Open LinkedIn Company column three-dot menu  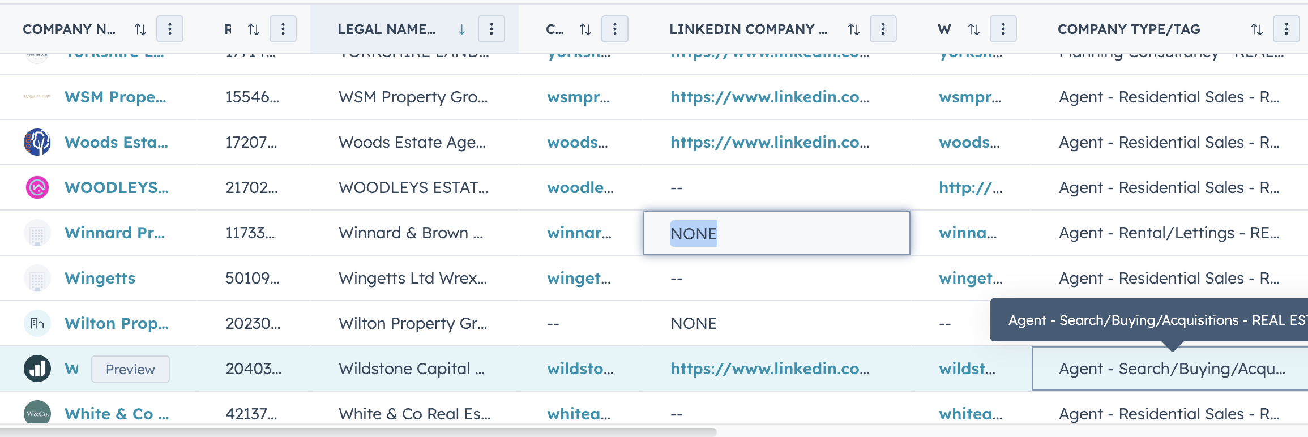[x=883, y=29]
